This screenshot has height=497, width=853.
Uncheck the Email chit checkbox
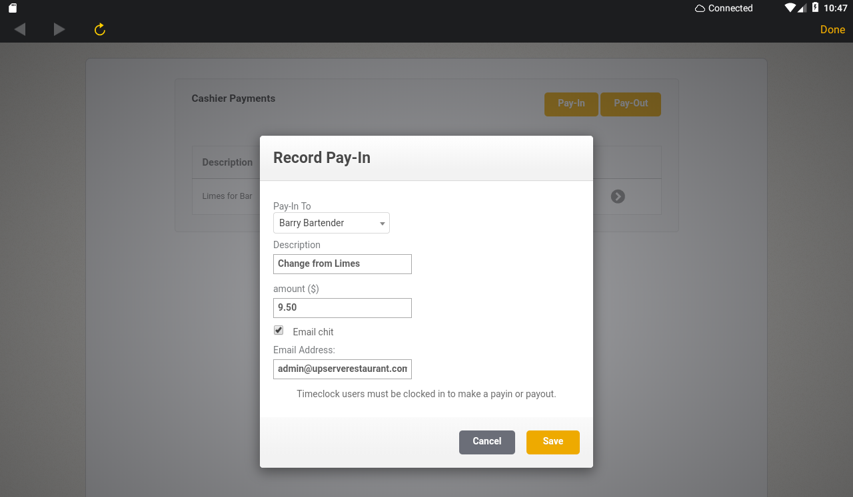tap(278, 329)
